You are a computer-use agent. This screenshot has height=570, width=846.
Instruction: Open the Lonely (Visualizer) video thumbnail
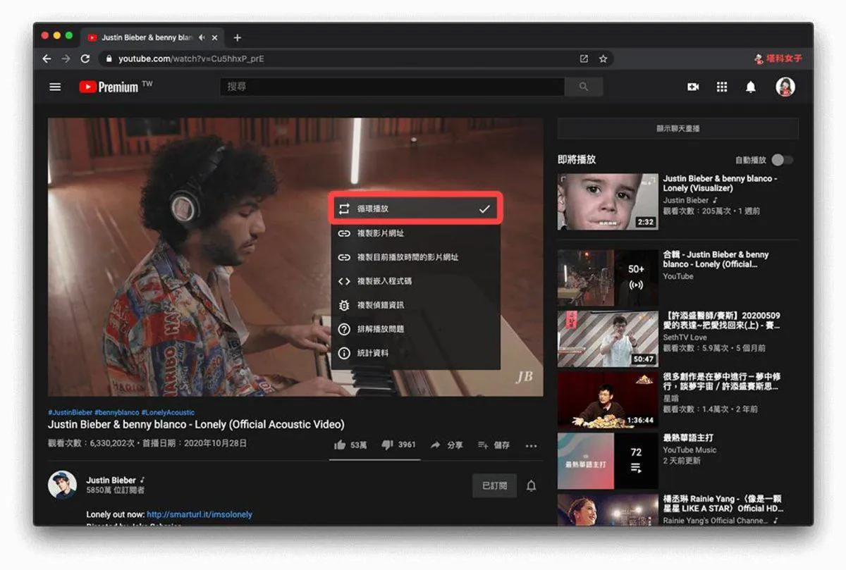(x=608, y=202)
